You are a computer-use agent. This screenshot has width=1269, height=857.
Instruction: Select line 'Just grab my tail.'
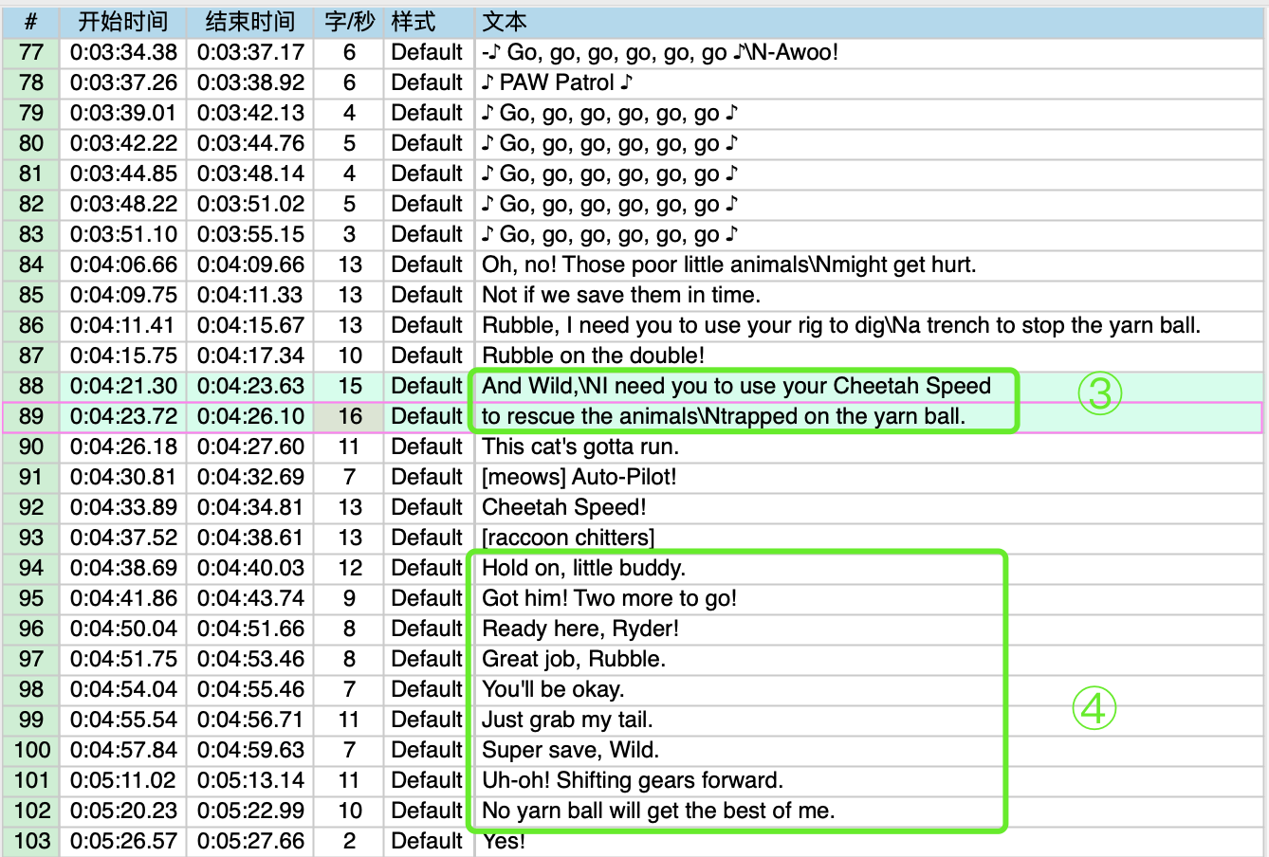tap(567, 720)
